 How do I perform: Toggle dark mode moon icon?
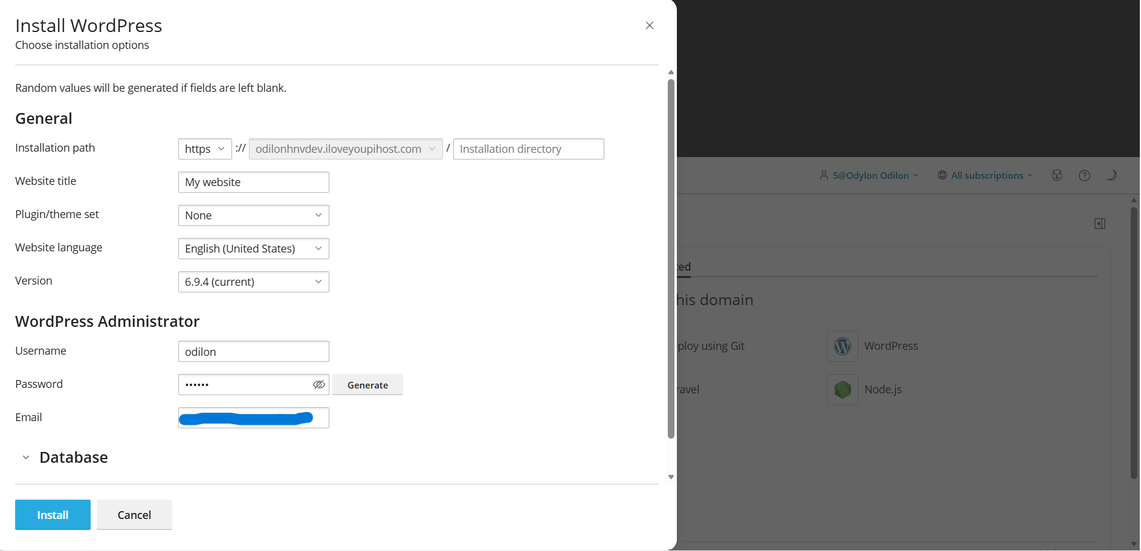coord(1111,176)
